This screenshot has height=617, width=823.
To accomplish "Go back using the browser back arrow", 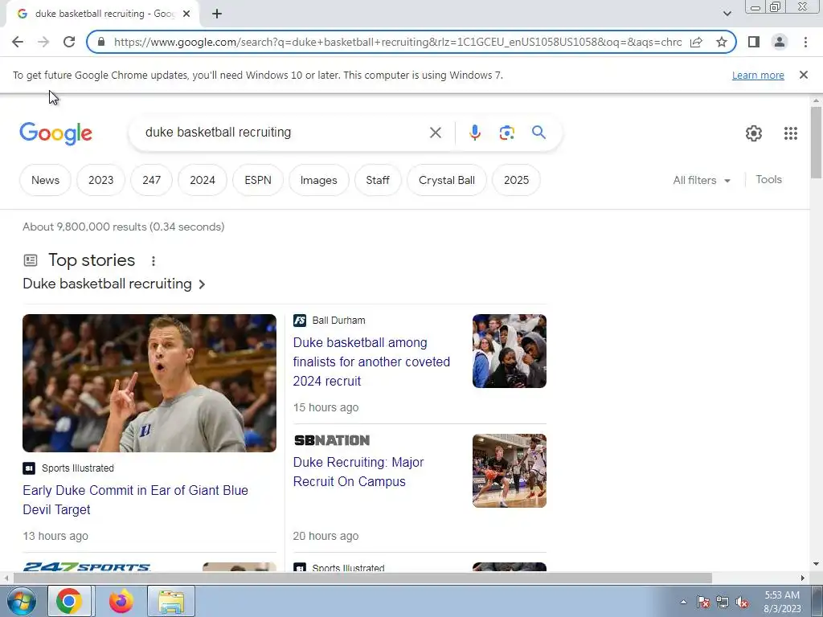I will point(18,42).
